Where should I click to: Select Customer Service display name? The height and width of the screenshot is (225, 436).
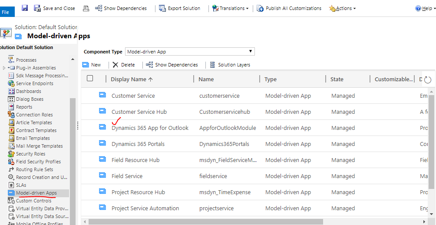coord(133,96)
